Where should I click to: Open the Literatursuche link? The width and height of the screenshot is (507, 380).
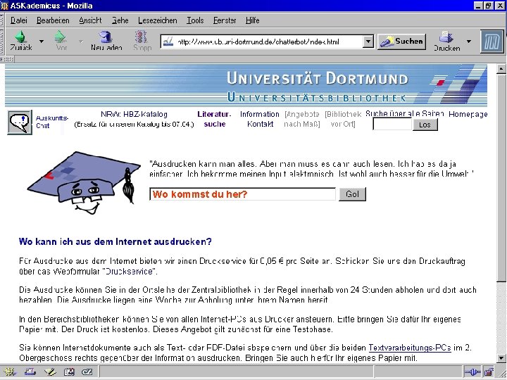tap(214, 119)
